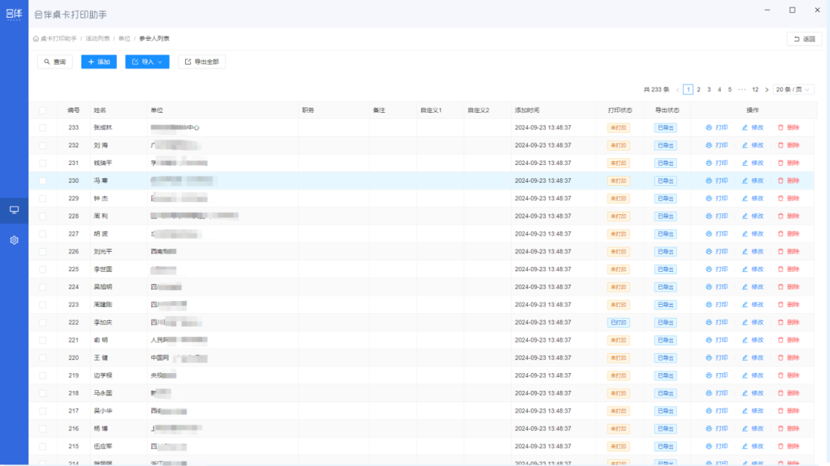Open the display/monitor sidebar section
Screen dimensions: 830x466
pyautogui.click(x=15, y=210)
